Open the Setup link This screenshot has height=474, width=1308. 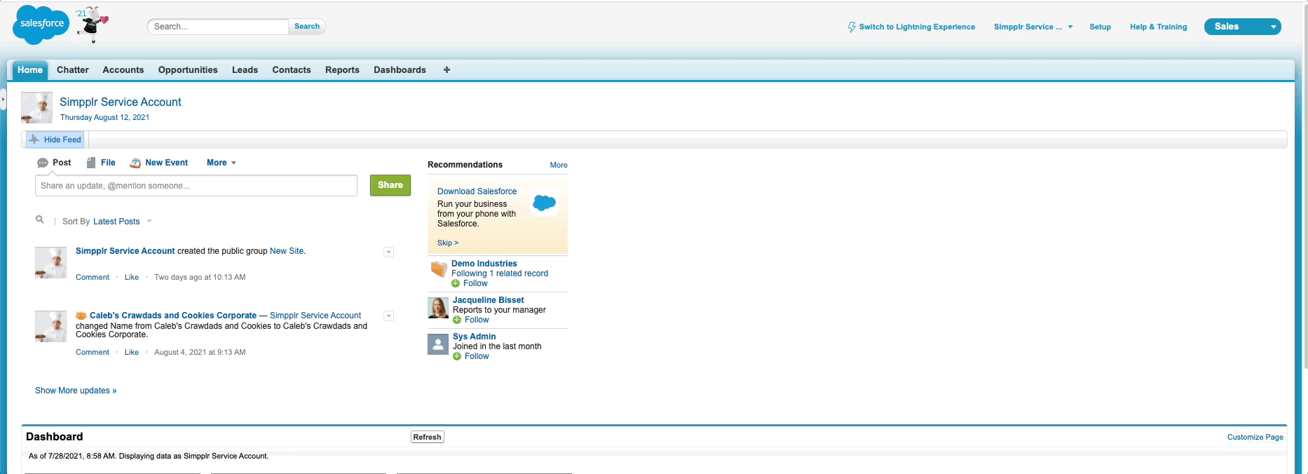(1101, 27)
